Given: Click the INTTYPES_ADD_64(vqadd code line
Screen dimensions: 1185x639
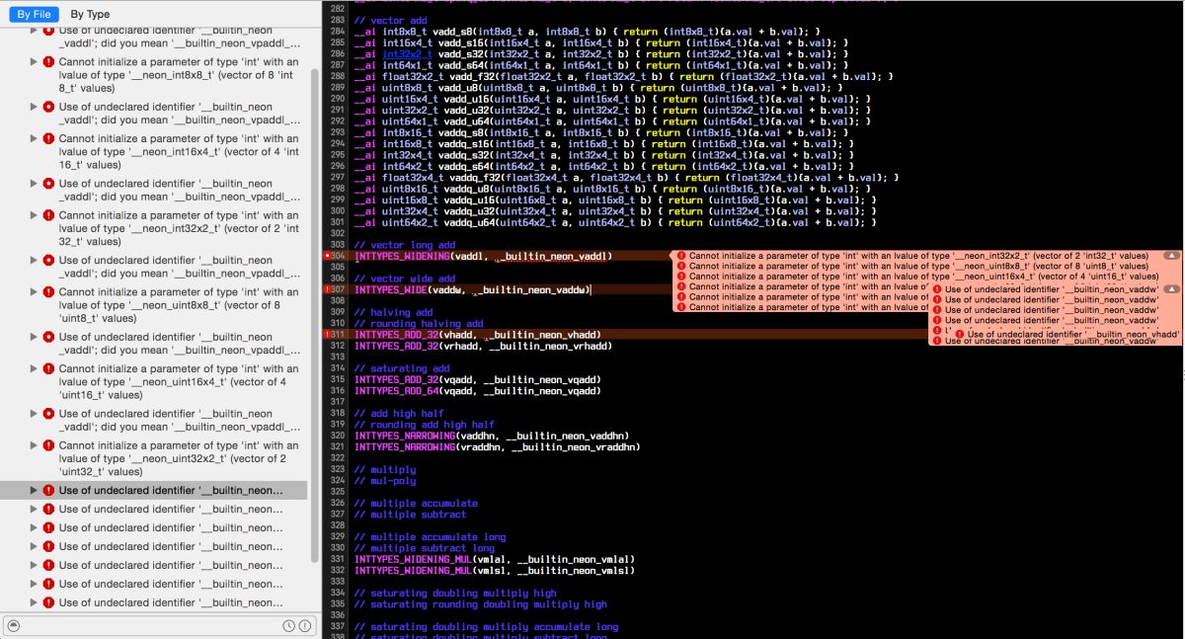Looking at the screenshot, I should 478,391.
